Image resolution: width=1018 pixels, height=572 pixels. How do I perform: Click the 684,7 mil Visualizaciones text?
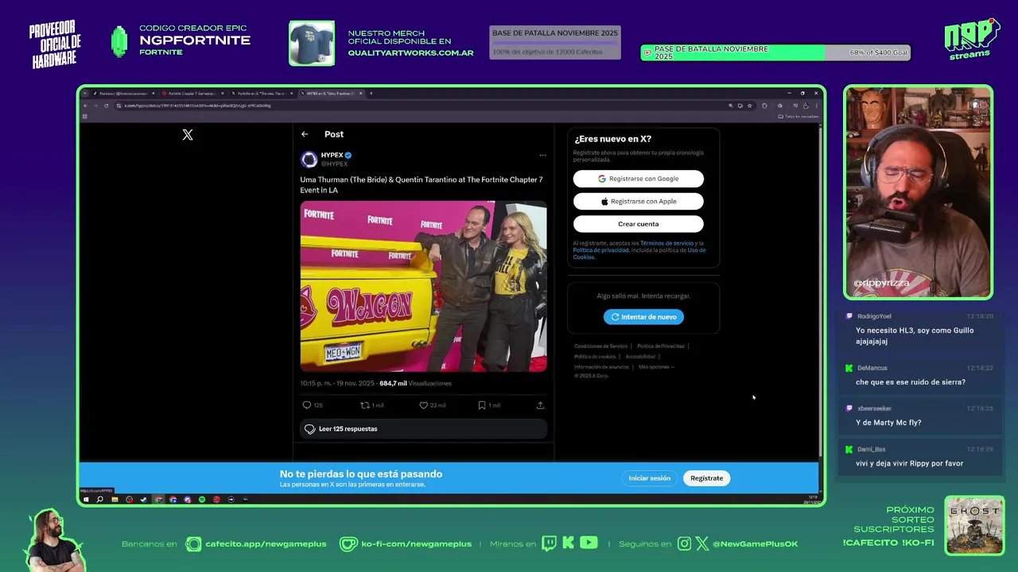[x=415, y=384]
